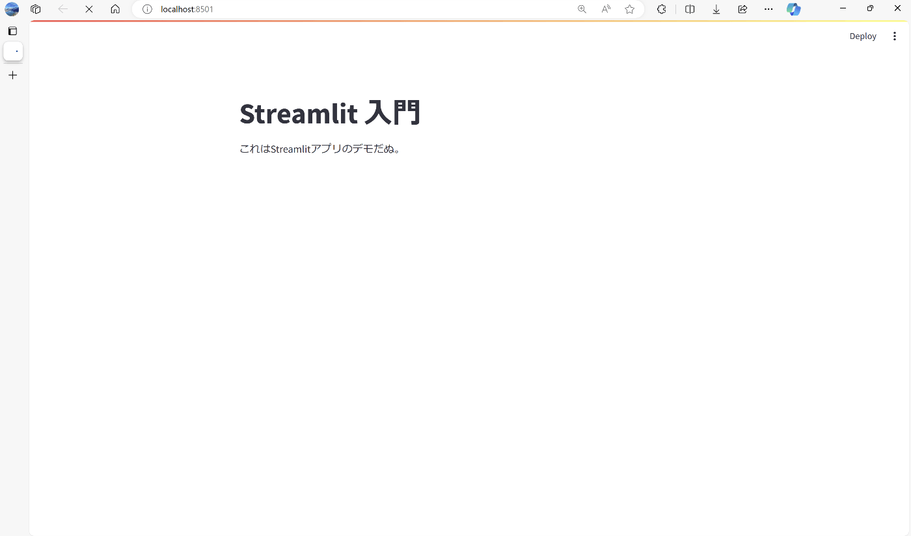Image resolution: width=911 pixels, height=536 pixels.
Task: Go back using the back arrow
Action: coord(63,9)
